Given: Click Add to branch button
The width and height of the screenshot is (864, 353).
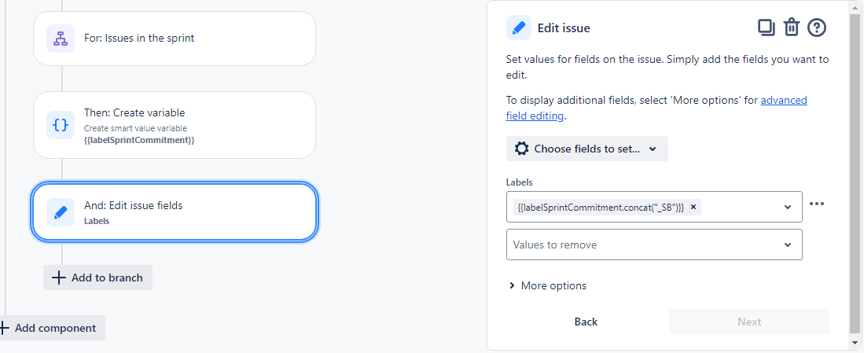Looking at the screenshot, I should [97, 278].
